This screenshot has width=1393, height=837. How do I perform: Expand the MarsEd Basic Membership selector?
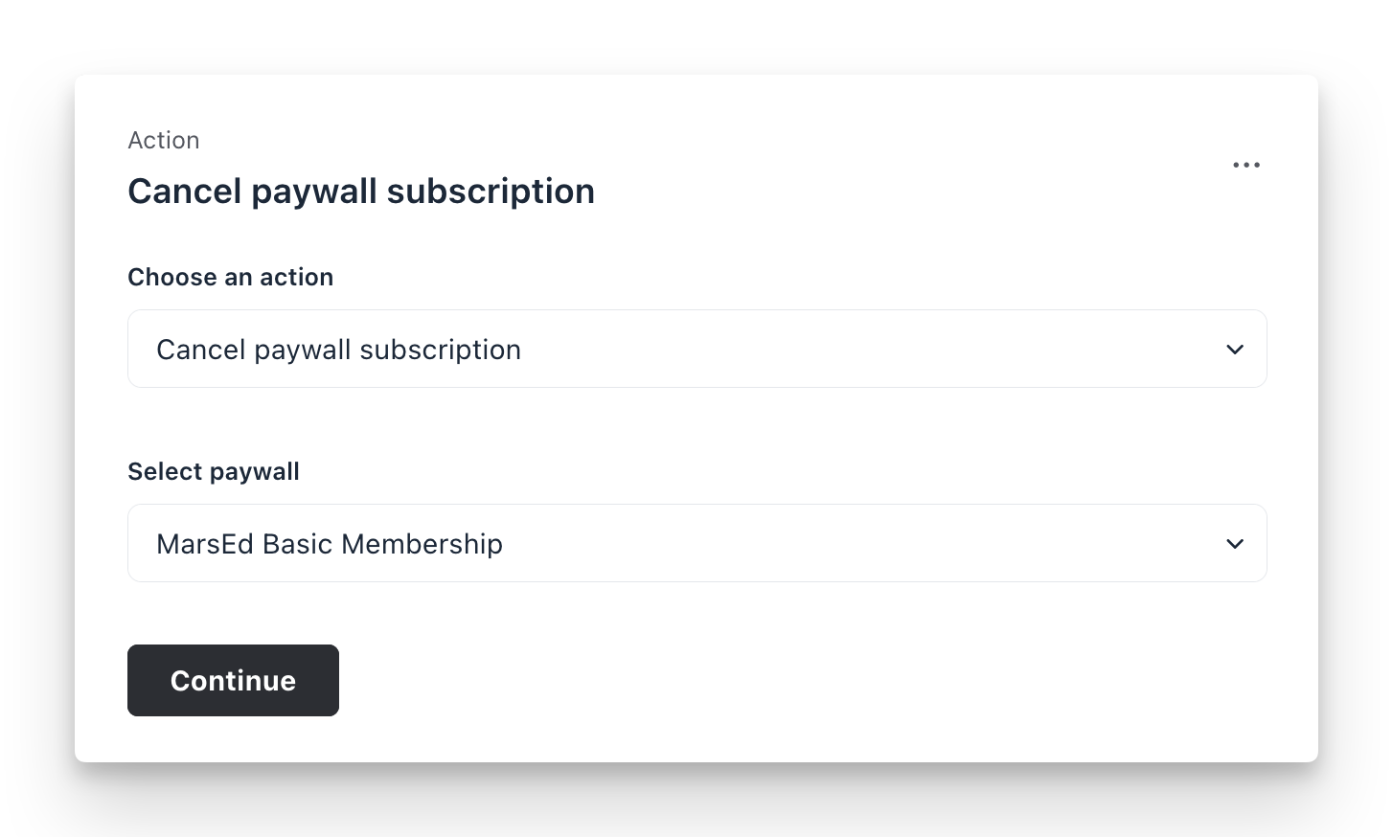(x=697, y=543)
